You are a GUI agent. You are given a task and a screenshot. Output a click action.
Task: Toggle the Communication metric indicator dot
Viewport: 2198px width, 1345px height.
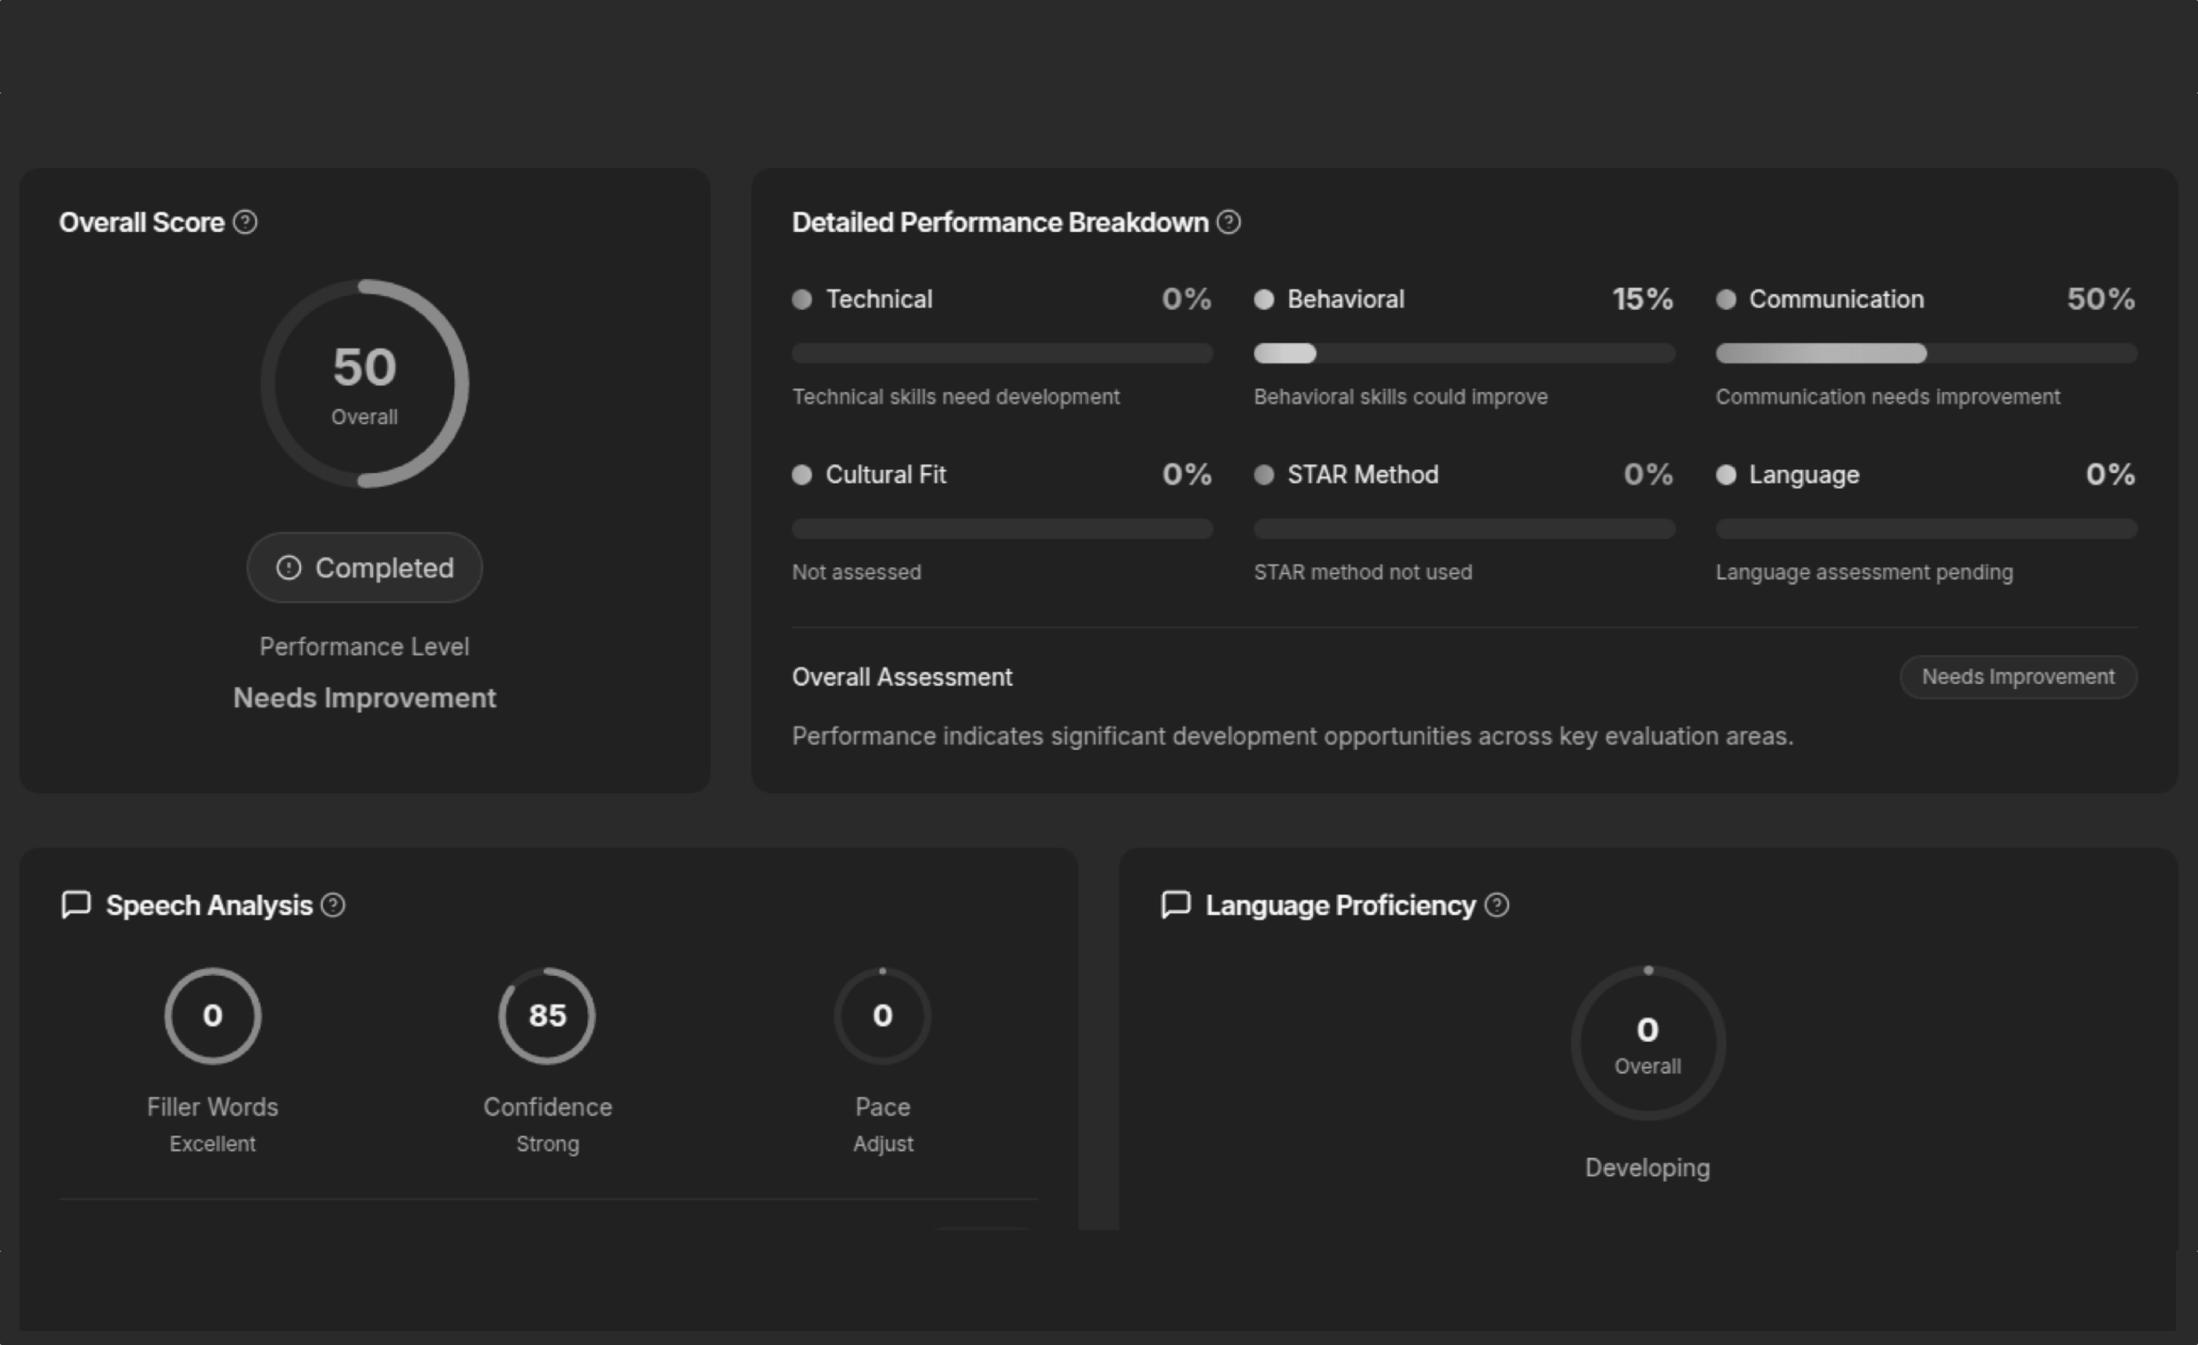pyautogui.click(x=1726, y=299)
